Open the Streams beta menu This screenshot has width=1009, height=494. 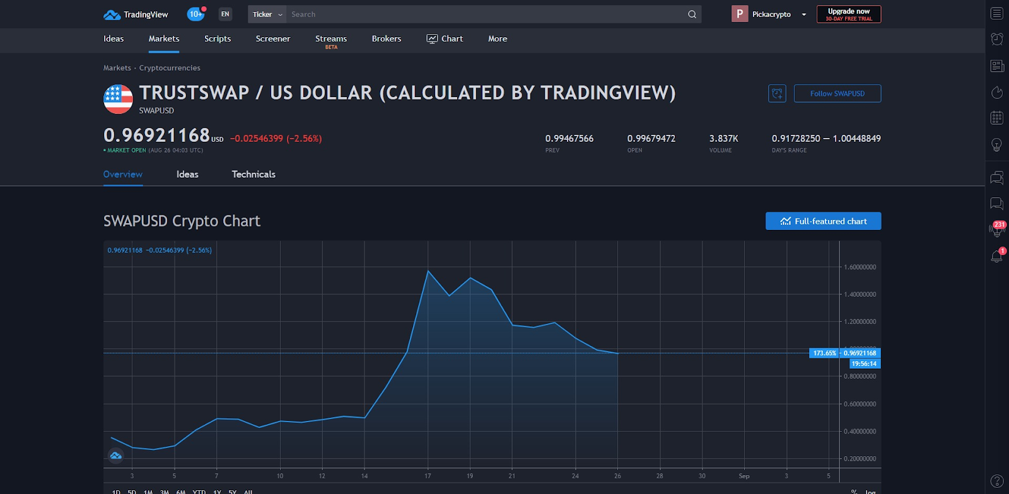pyautogui.click(x=331, y=41)
